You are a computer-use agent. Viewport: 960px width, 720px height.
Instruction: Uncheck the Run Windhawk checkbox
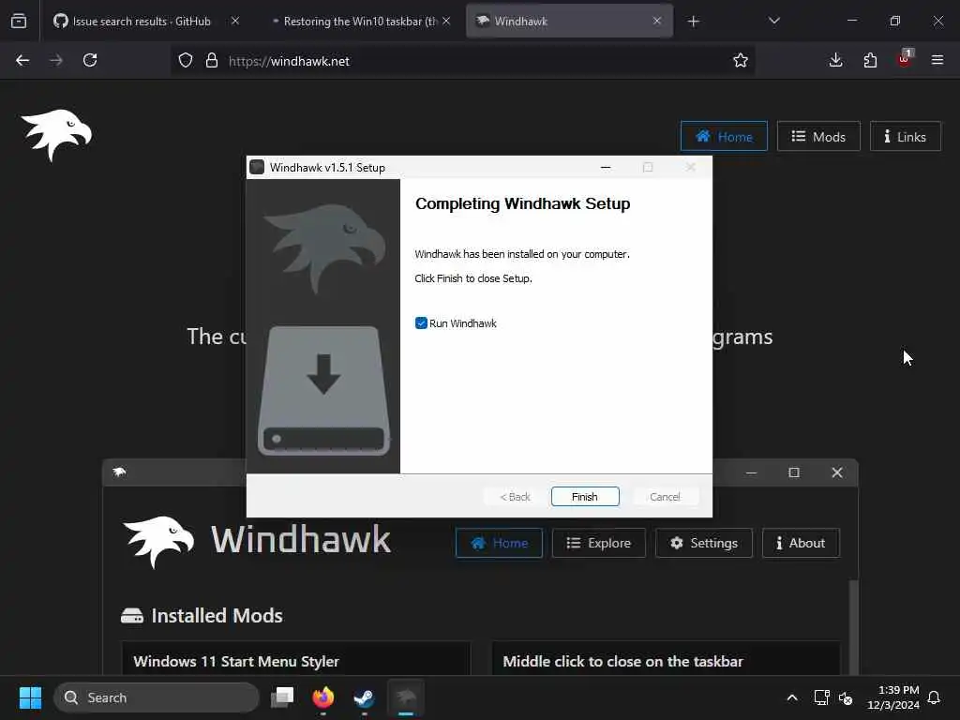(421, 323)
